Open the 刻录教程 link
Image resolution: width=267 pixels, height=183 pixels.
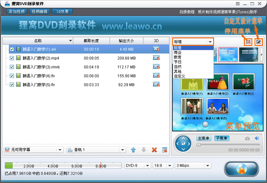coord(187,12)
